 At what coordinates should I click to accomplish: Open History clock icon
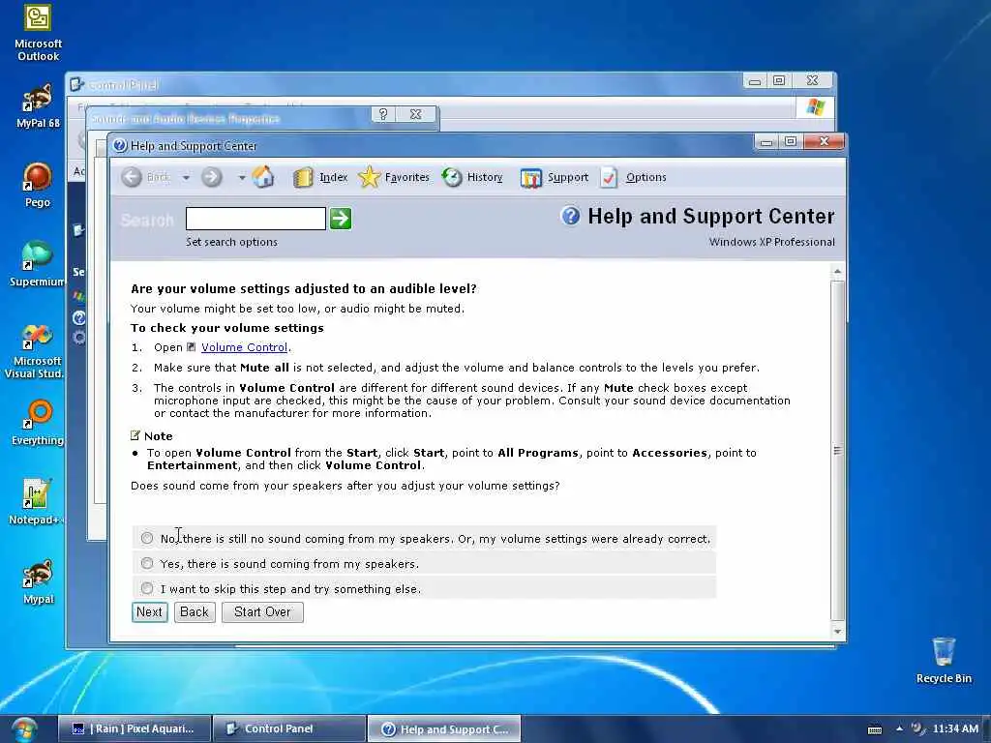point(452,178)
